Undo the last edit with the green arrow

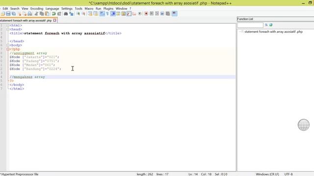[x=53, y=14]
